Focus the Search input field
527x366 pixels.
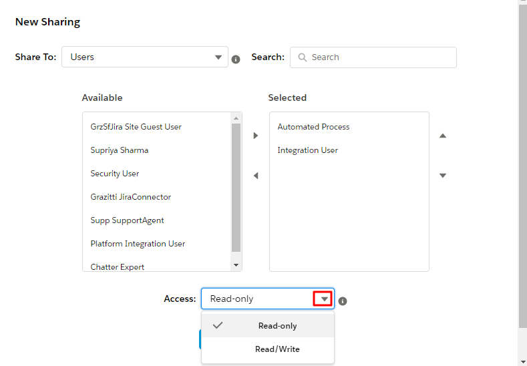[x=373, y=57]
